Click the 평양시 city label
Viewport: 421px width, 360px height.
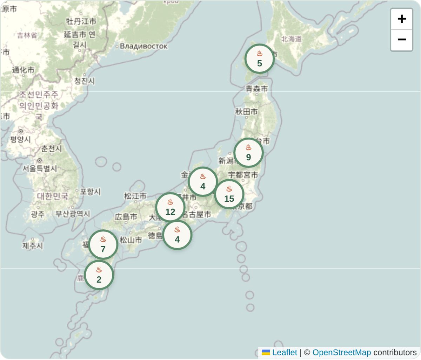pyautogui.click(x=20, y=139)
